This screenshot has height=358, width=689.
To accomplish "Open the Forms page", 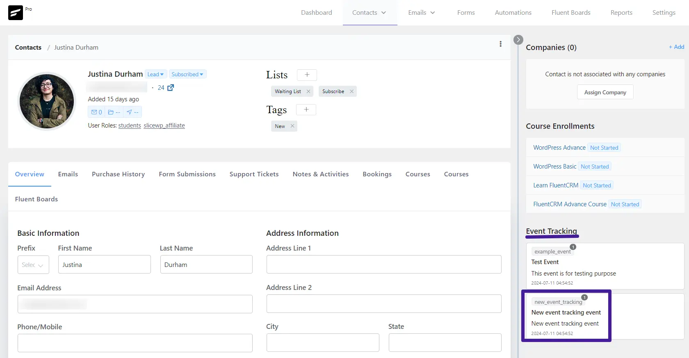I will [x=466, y=13].
